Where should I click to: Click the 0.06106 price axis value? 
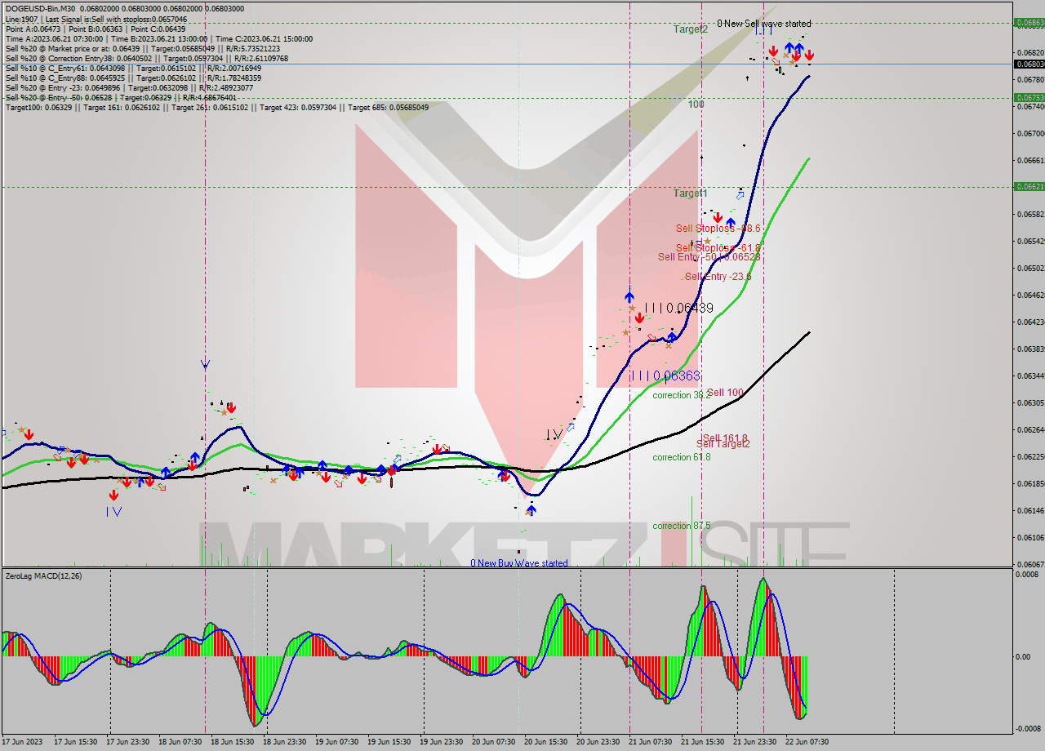click(x=1030, y=537)
